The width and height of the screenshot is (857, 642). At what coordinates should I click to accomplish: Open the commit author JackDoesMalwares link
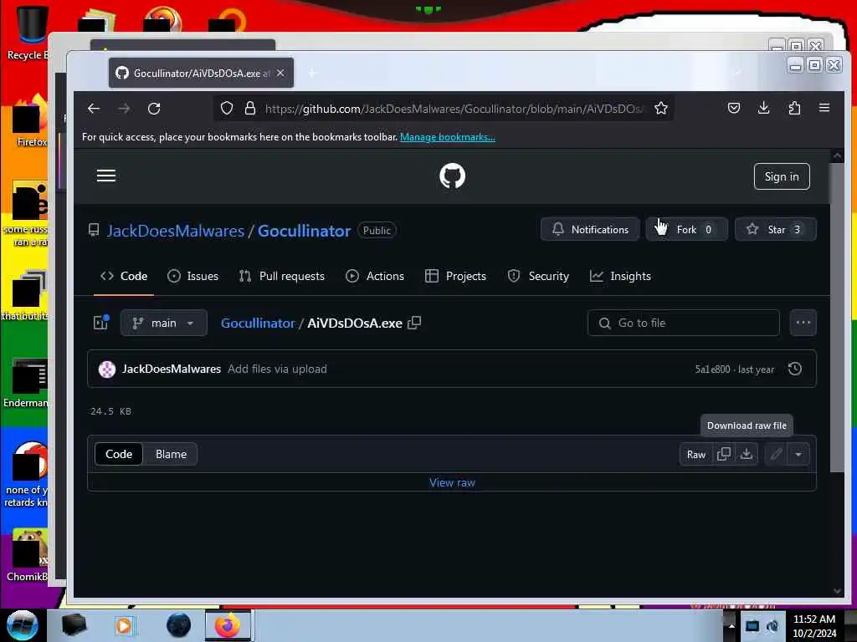(x=172, y=369)
